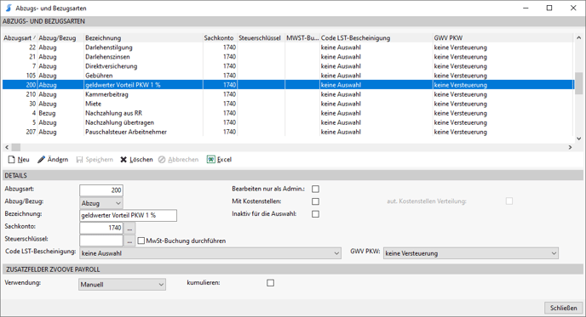Image resolution: width=586 pixels, height=317 pixels.
Task: Select the Nachzahlung aus RR row
Action: pos(288,113)
